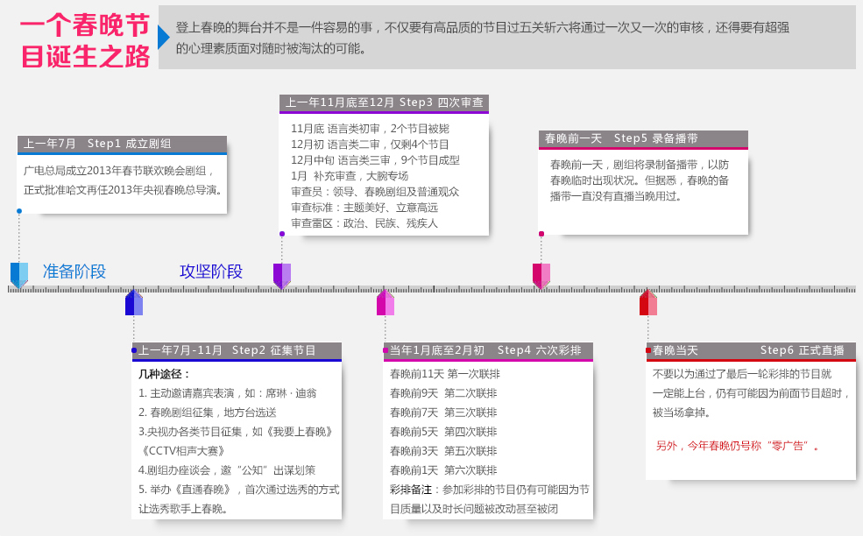This screenshot has height=536, width=863.
Task: Click the 准备阶段 stage label
Action: (x=74, y=272)
